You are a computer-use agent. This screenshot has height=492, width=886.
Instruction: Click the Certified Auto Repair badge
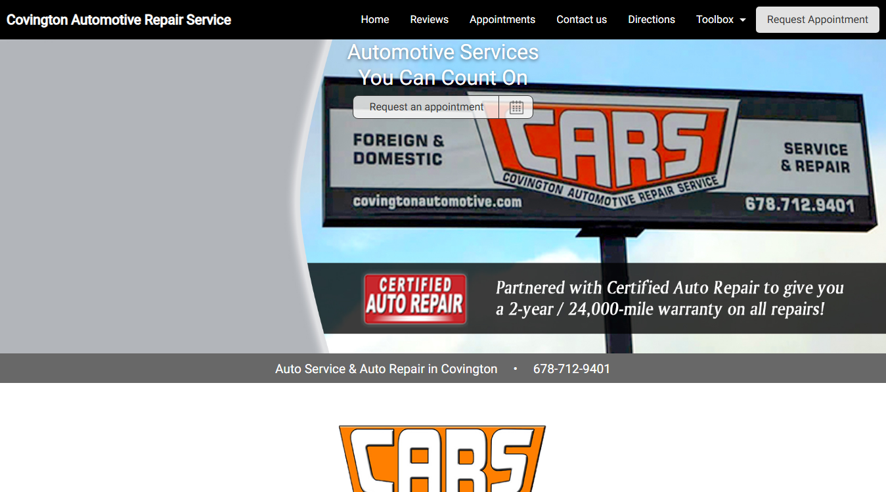point(415,299)
